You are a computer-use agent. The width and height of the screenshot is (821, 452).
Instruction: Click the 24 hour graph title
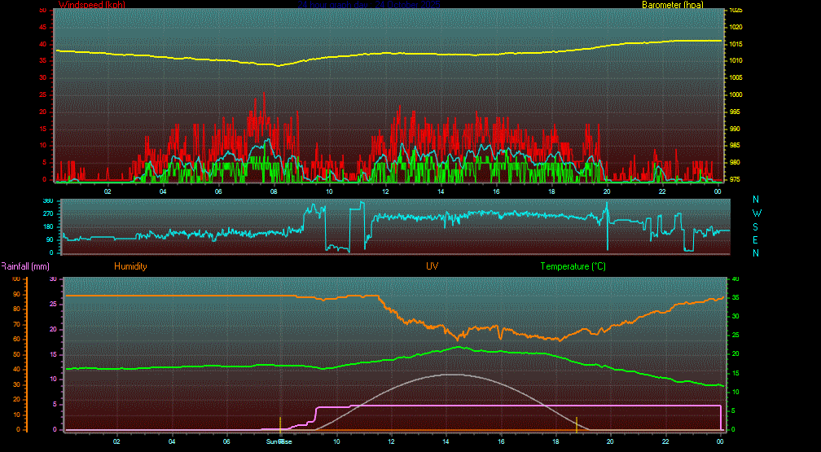[x=368, y=5]
